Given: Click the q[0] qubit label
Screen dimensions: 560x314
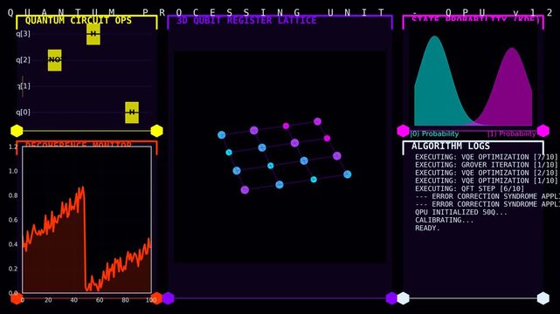Looking at the screenshot, I should click(x=23, y=113).
